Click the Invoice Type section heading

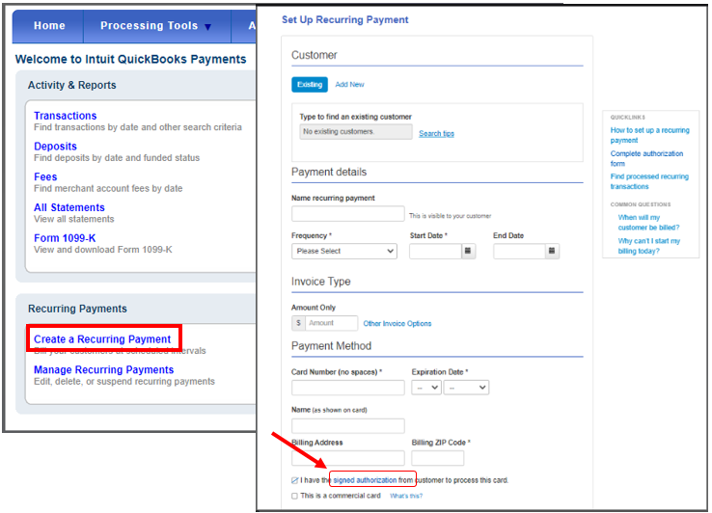[x=321, y=282]
